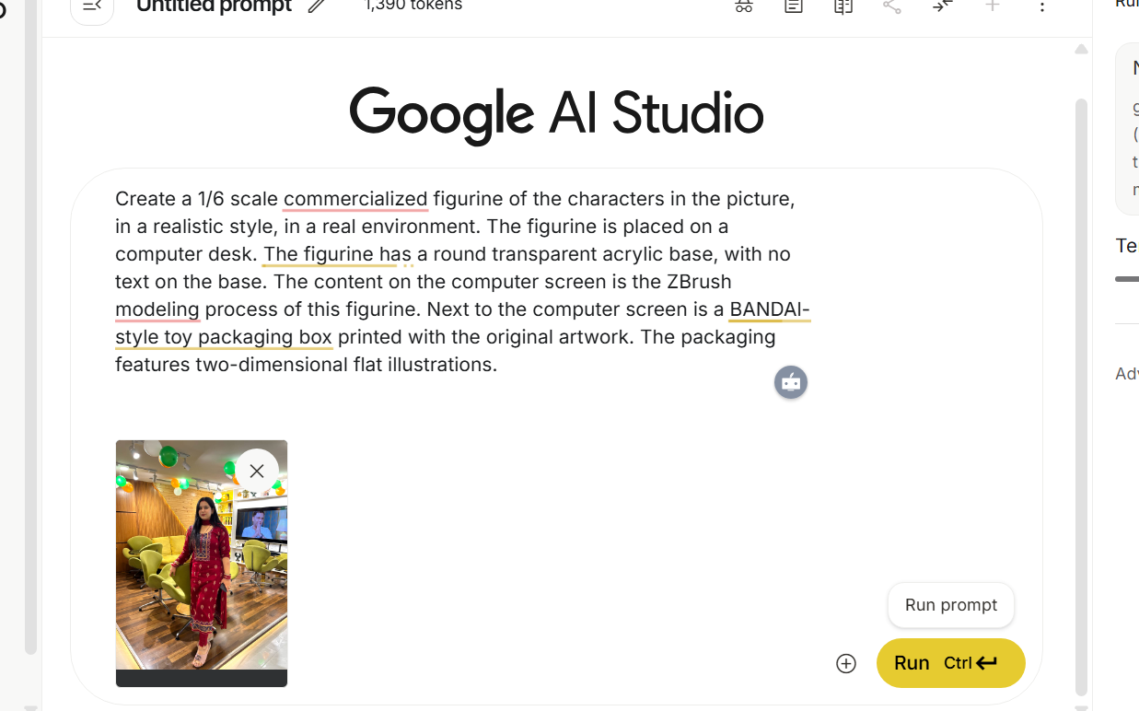Screen dimensions: 1139x711
Task: Adjust the temperature slider in right panel
Action: click(x=1127, y=278)
